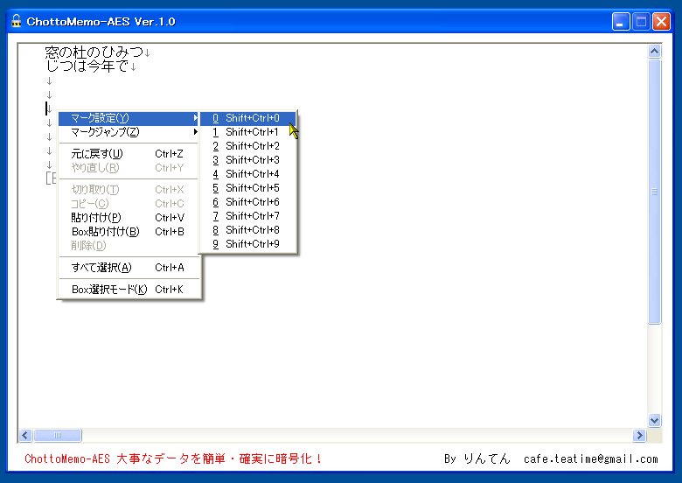Image resolution: width=682 pixels, height=483 pixels.
Task: Click the cafe.teatime@gmail.com address
Action: [x=591, y=458]
